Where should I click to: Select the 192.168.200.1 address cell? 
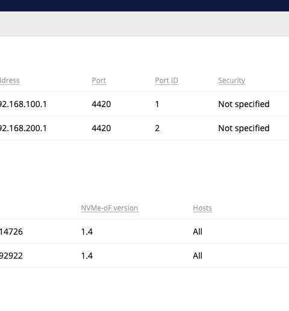[x=23, y=128]
